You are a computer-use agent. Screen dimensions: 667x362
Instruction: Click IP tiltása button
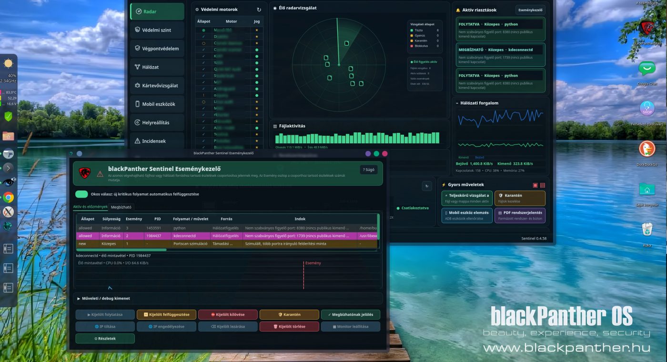[x=105, y=326]
